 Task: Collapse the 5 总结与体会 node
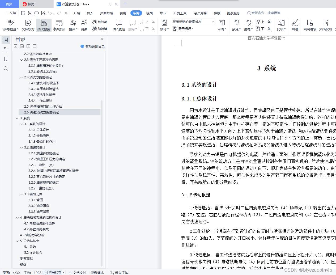point(17,241)
